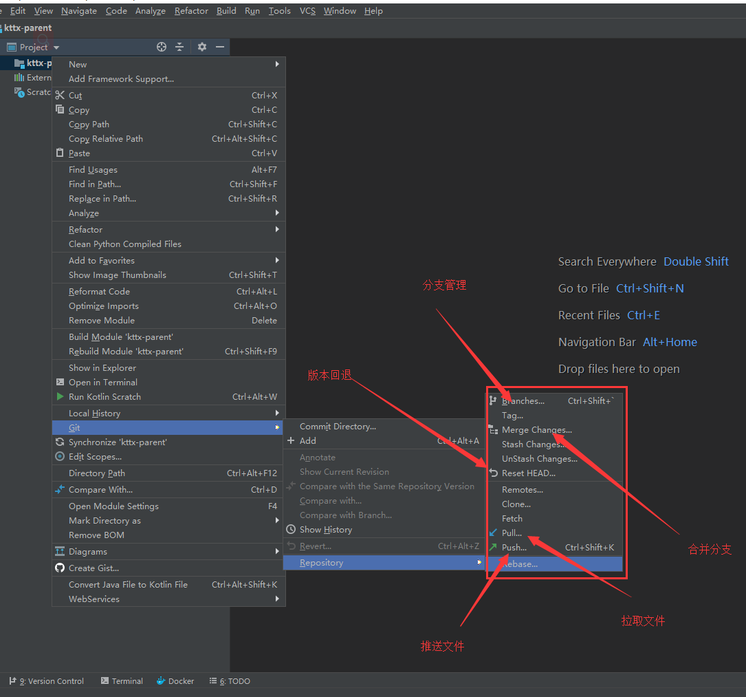Viewport: 746px width, 697px height.
Task: Click the Diagrams icon
Action: tap(60, 551)
